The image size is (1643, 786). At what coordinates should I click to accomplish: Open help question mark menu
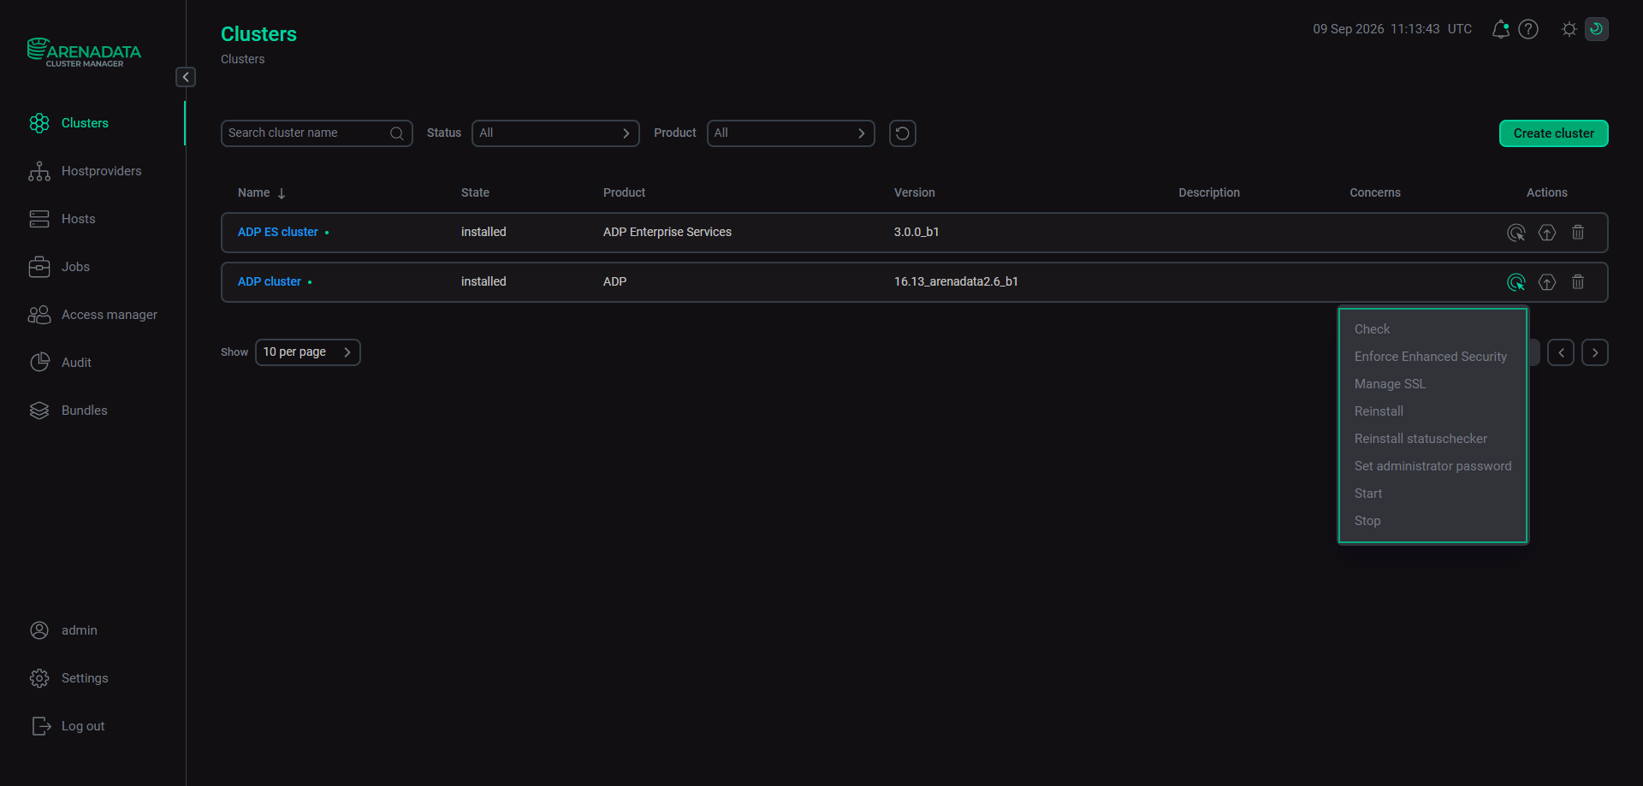[x=1528, y=29]
